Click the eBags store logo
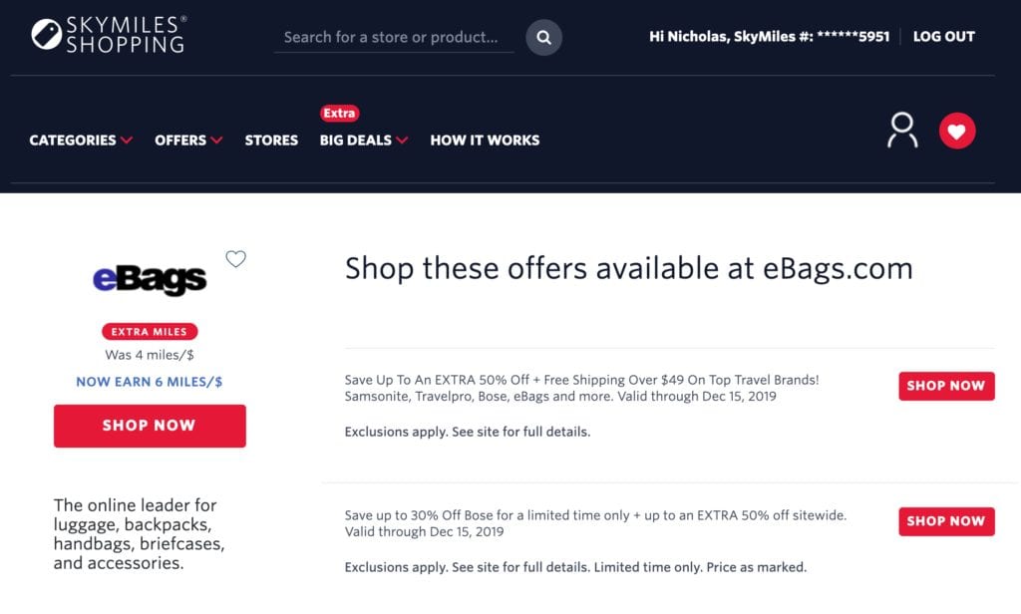This screenshot has height=614, width=1021. (148, 277)
